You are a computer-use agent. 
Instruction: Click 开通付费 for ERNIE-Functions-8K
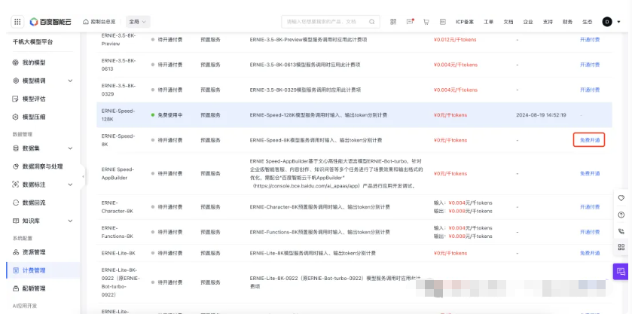coord(590,232)
